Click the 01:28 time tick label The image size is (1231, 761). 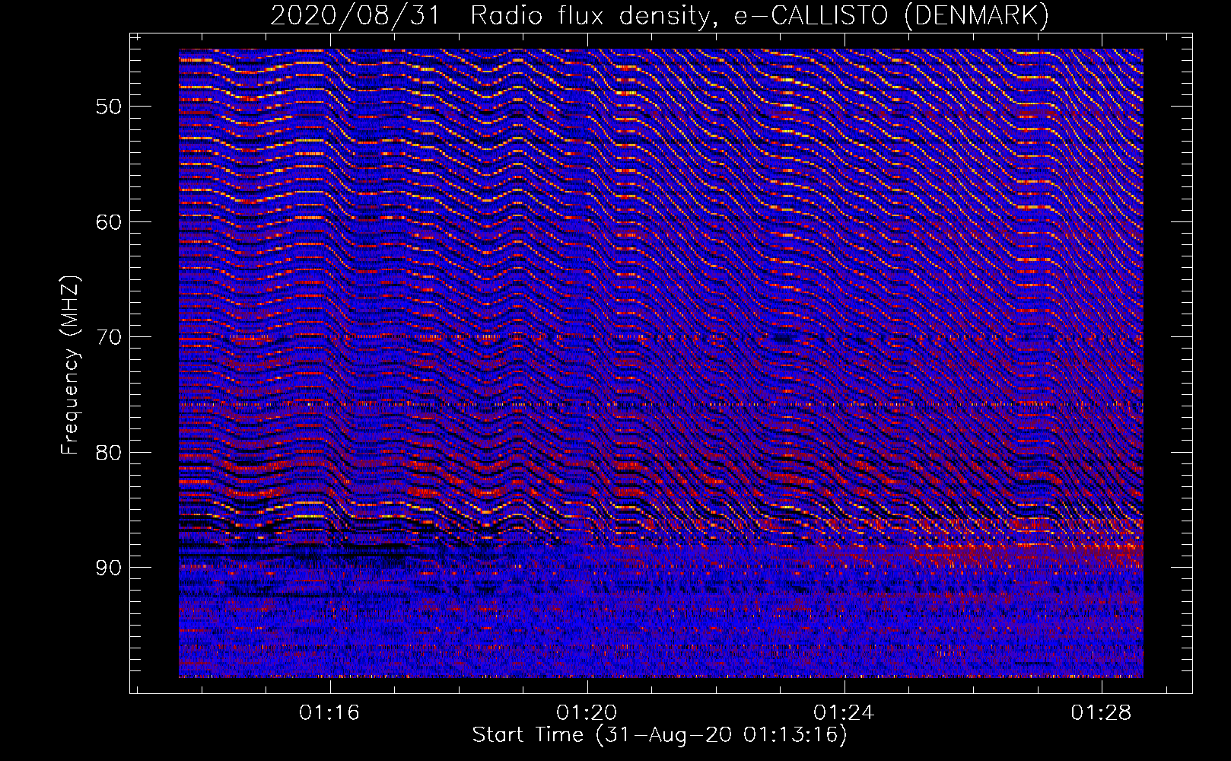pos(1101,713)
